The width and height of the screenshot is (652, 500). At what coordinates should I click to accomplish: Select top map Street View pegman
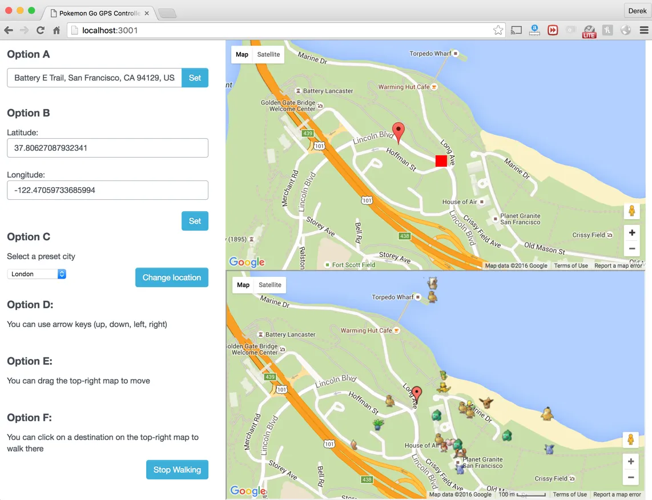click(631, 211)
